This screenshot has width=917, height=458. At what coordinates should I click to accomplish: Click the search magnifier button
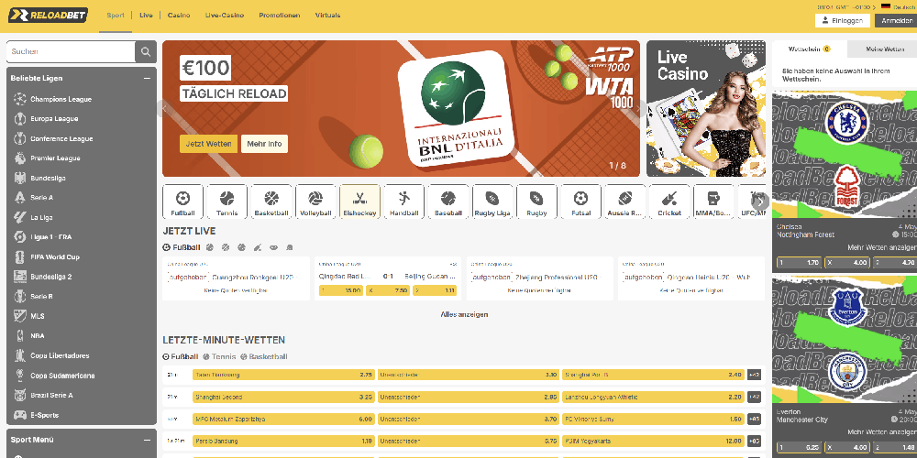(146, 52)
